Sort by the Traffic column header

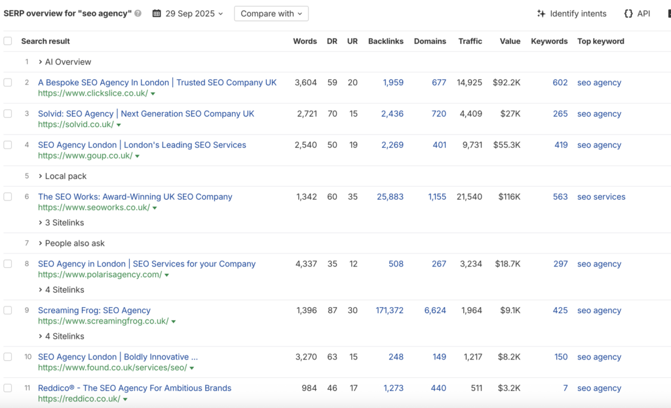pyautogui.click(x=470, y=41)
